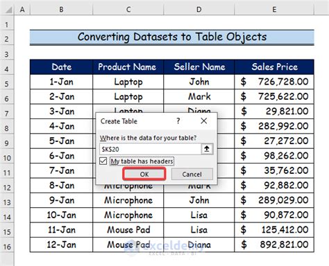The height and width of the screenshot is (266, 329).
Task: Cancel the Create Table dialog
Action: click(192, 174)
